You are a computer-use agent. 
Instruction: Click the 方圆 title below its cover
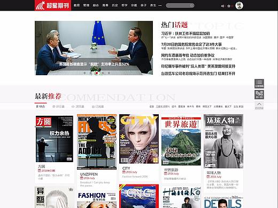coord(41,166)
